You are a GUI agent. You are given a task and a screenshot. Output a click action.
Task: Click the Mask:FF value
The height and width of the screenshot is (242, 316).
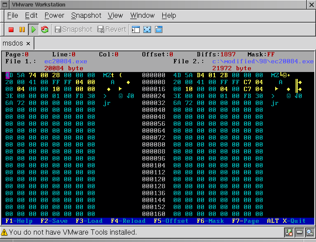pyautogui.click(x=261, y=54)
